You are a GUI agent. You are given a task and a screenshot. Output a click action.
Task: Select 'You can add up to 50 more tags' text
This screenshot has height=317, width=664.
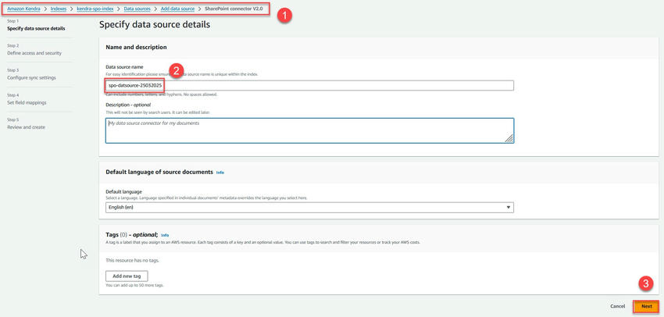(x=134, y=285)
